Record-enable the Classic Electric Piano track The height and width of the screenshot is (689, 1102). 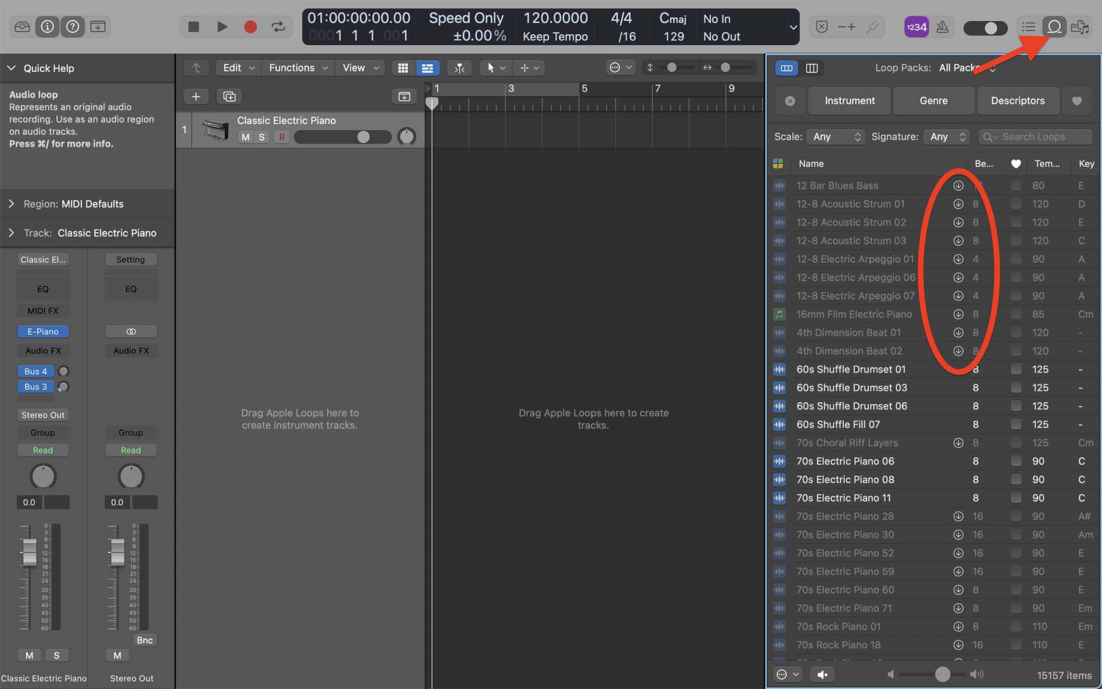(282, 137)
